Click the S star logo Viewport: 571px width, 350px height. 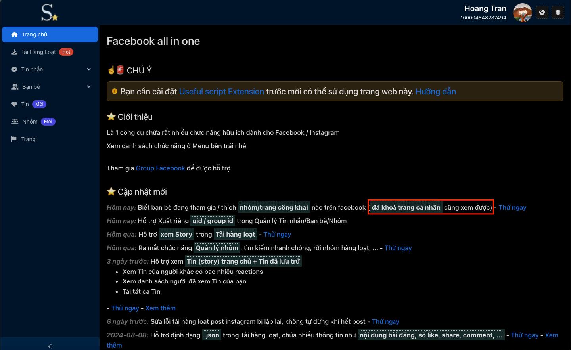pos(50,12)
